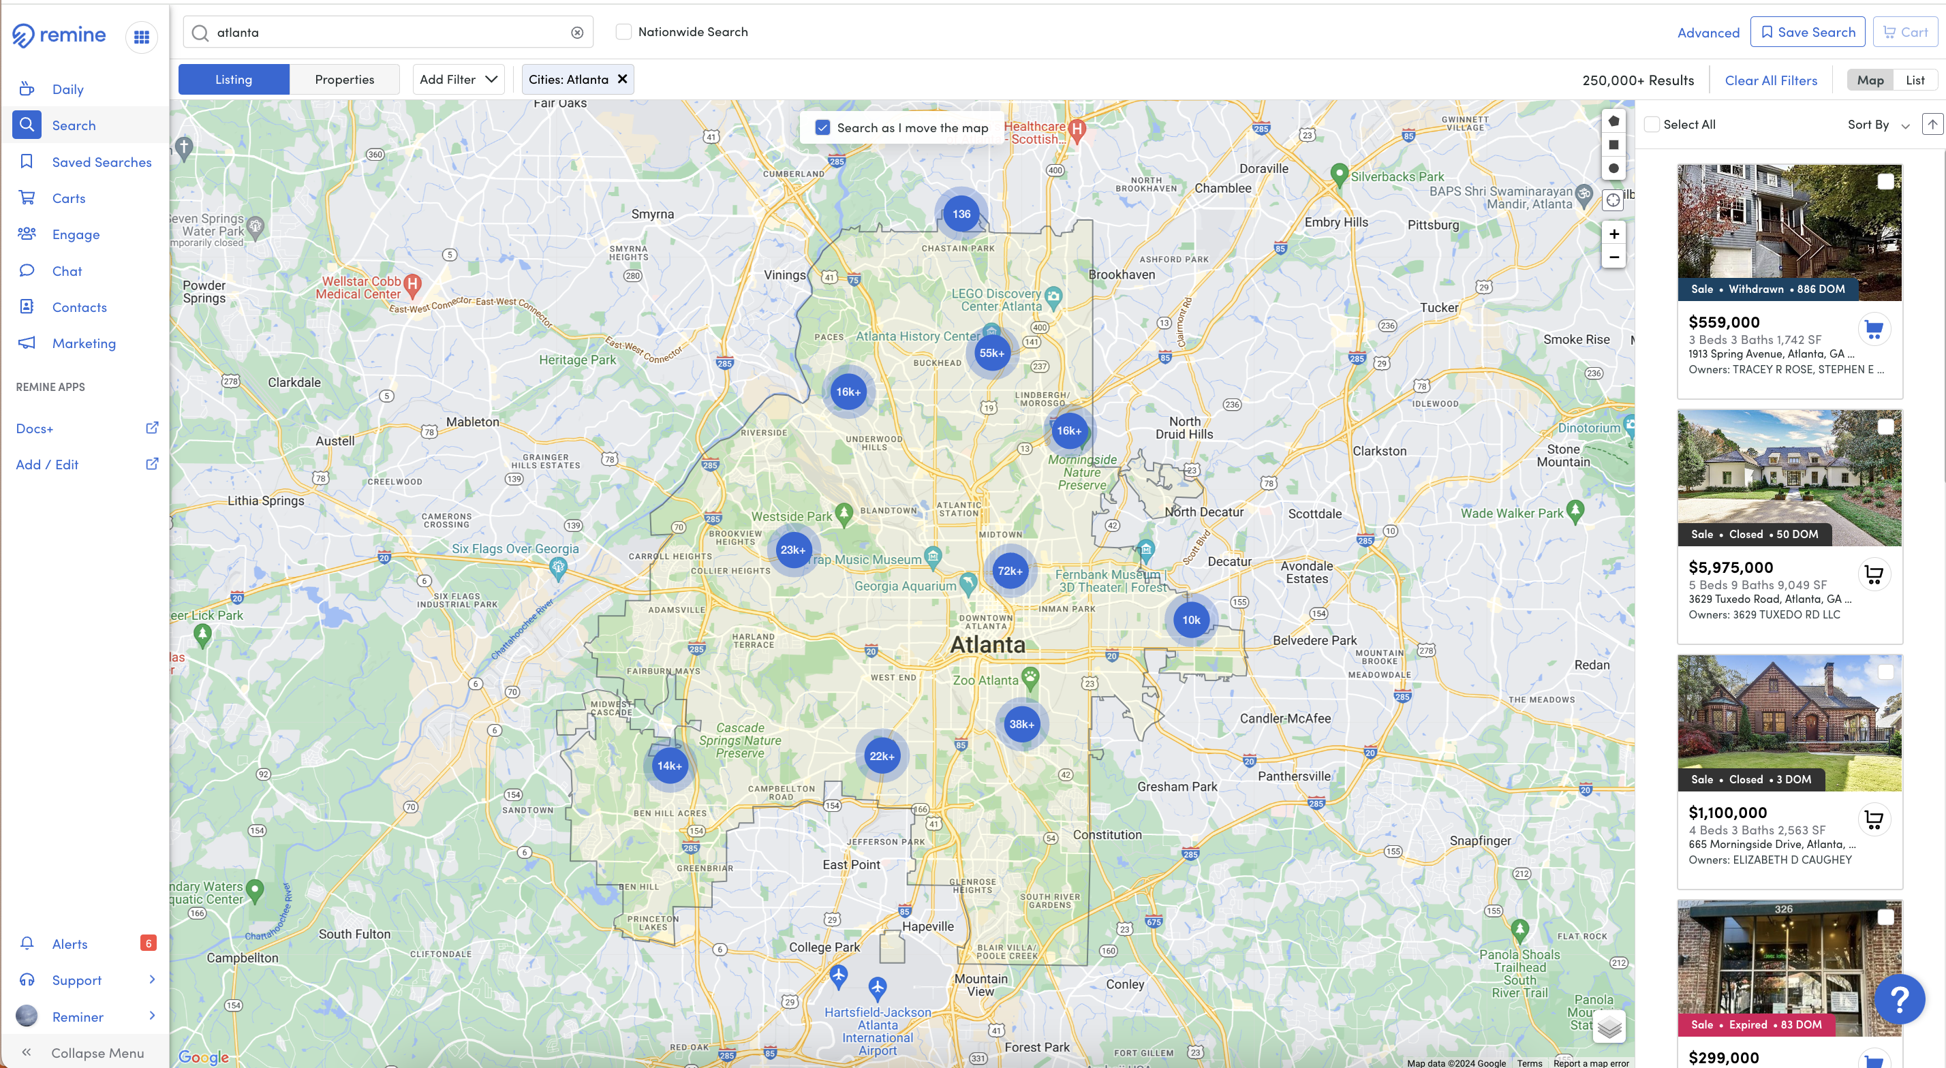Toggle Search as I move the map
Viewport: 1946px width, 1068px height.
822,127
